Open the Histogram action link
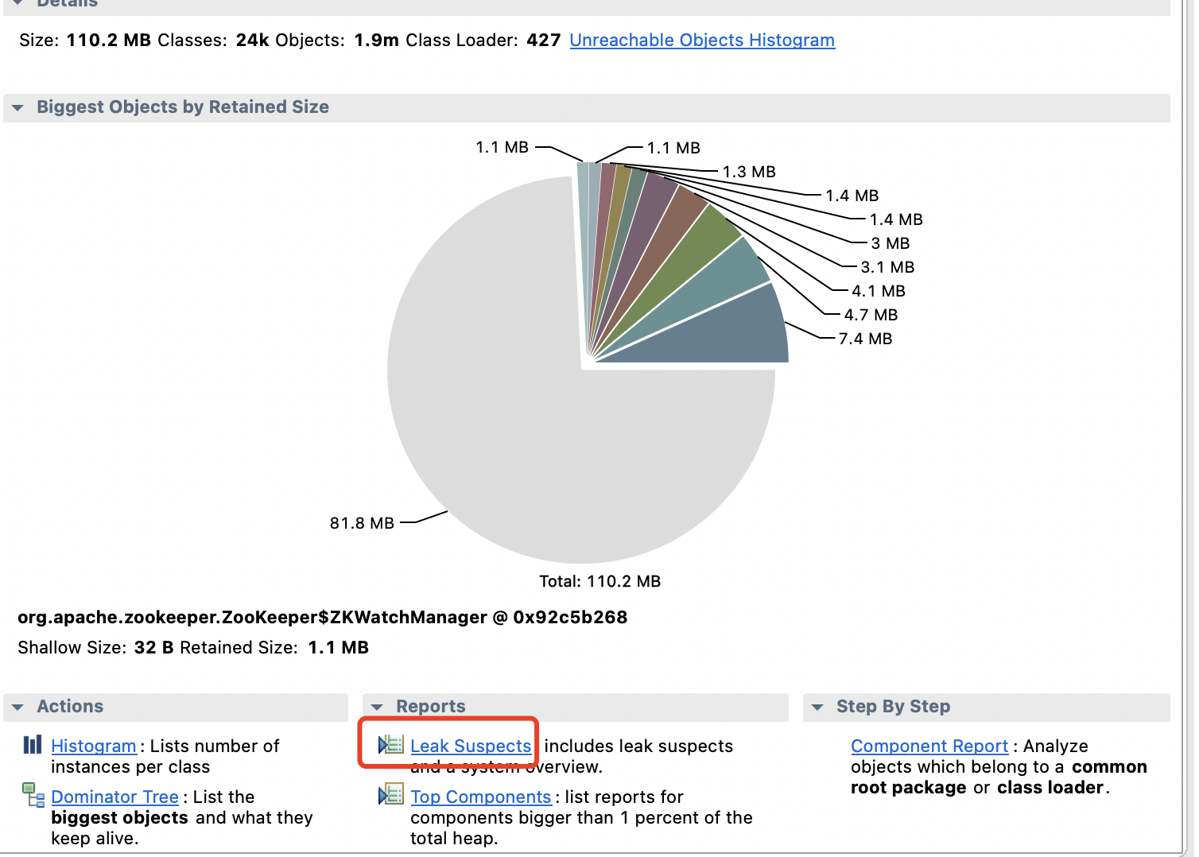 pos(94,746)
